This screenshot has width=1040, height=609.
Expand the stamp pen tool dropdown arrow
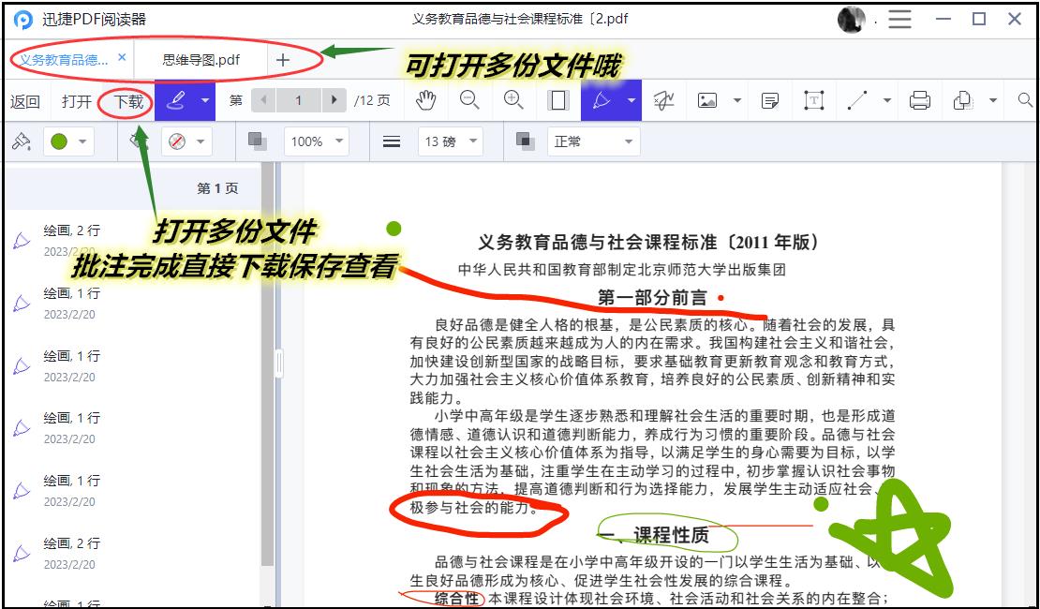click(x=205, y=101)
